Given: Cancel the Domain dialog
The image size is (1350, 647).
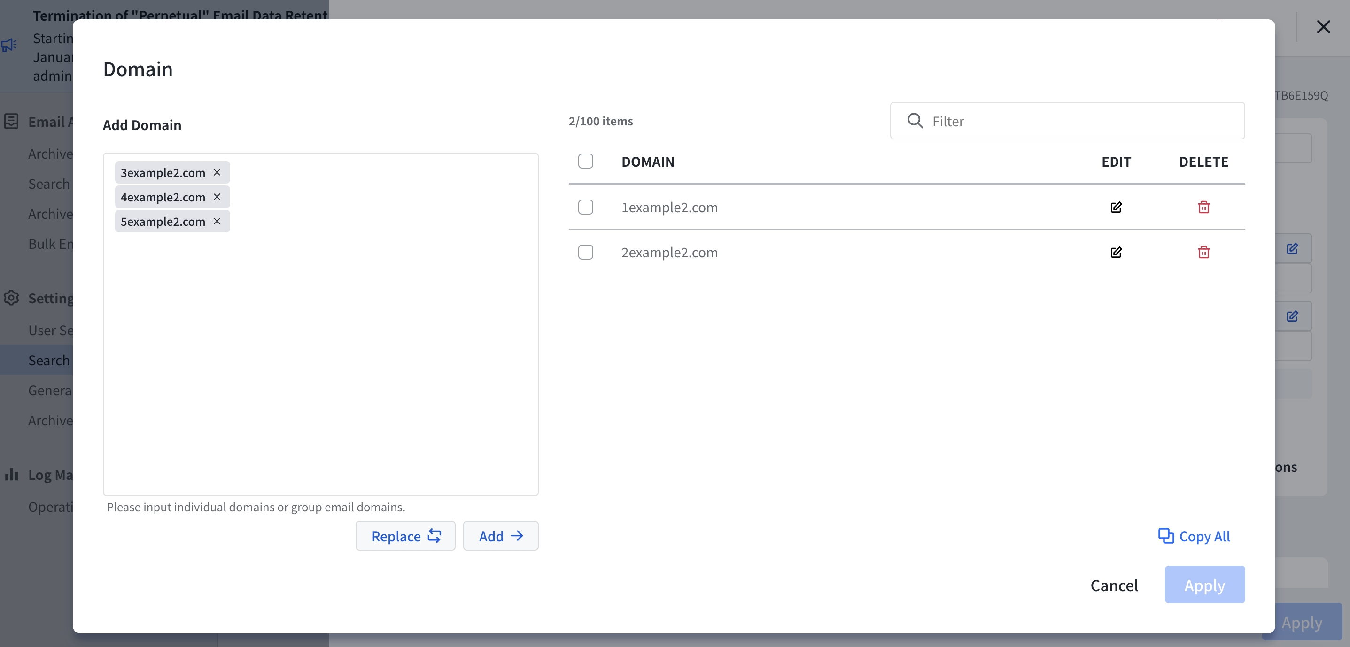Looking at the screenshot, I should coord(1114,585).
